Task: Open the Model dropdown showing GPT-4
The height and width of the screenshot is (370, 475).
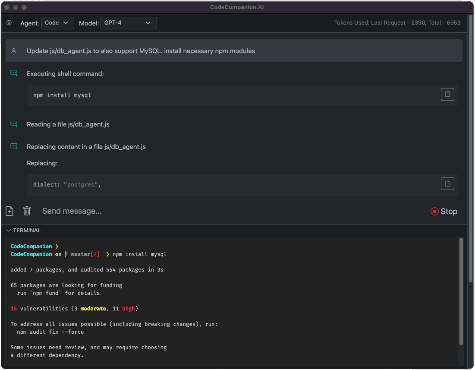Action: (x=128, y=23)
